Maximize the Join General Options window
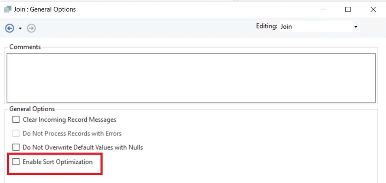Viewport: 386px width, 183px height. [348, 10]
